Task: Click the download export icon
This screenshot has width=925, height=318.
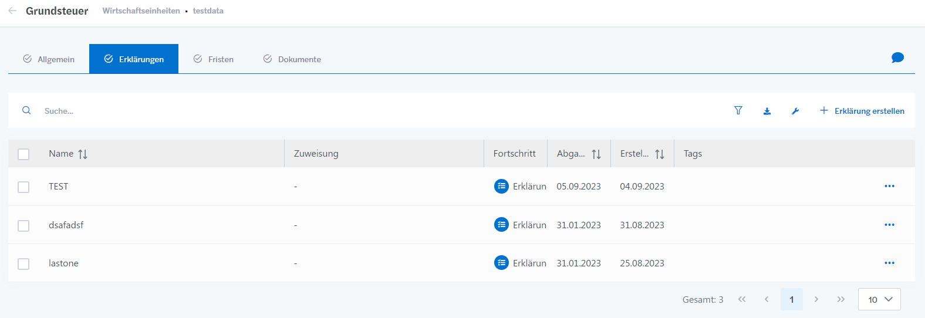Action: (x=767, y=111)
